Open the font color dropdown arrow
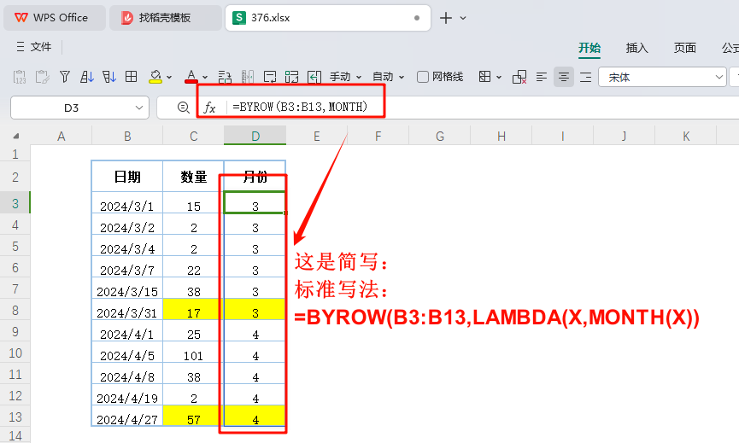The width and height of the screenshot is (739, 443). coord(205,77)
